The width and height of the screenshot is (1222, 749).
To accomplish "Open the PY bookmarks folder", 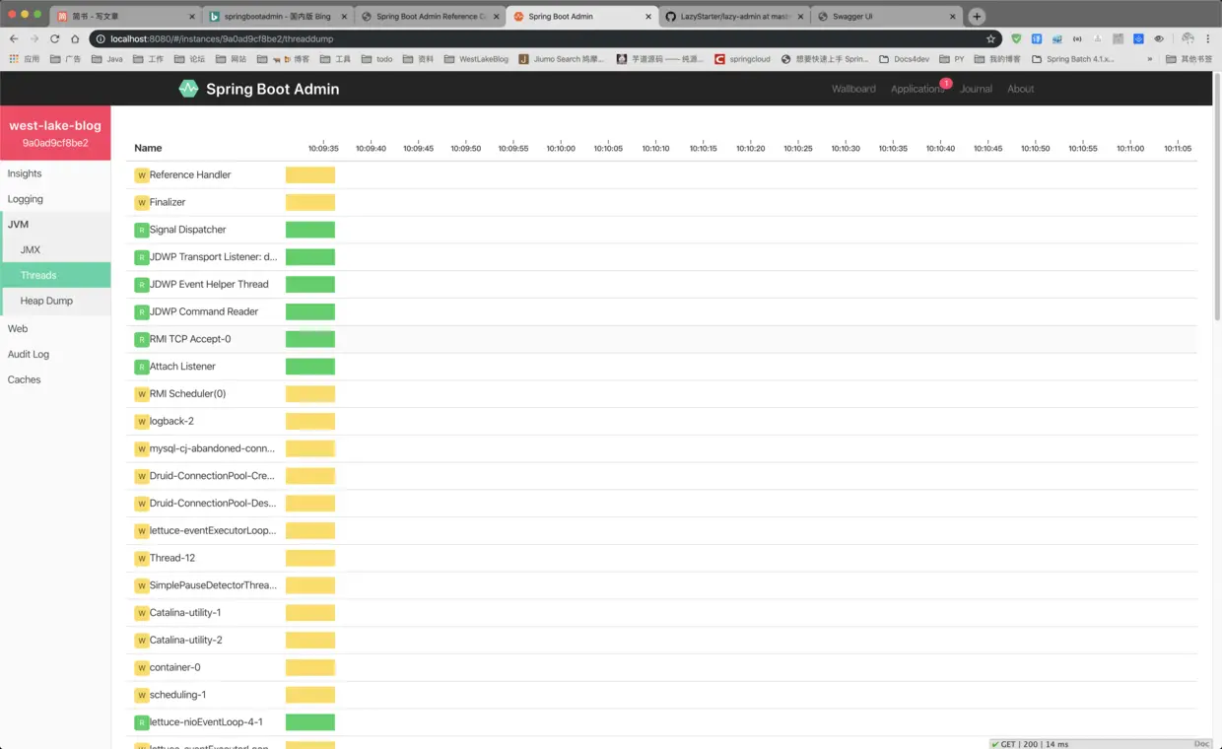I will [x=953, y=59].
